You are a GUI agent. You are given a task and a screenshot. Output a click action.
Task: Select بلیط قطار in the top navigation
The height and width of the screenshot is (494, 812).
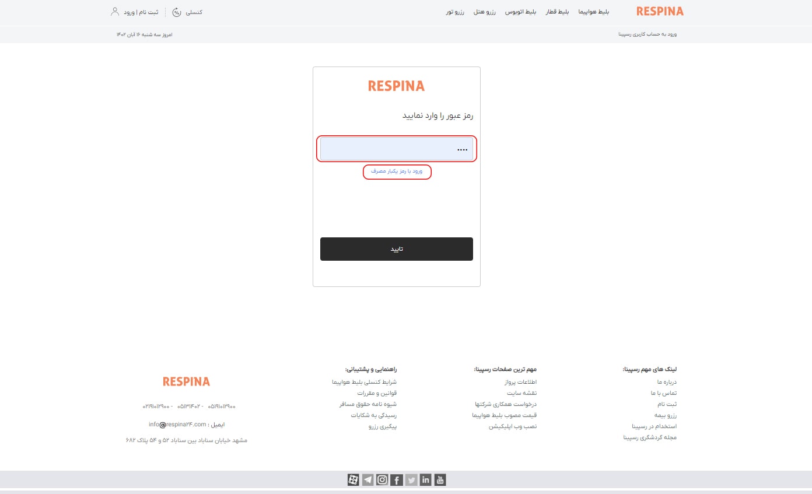(556, 12)
